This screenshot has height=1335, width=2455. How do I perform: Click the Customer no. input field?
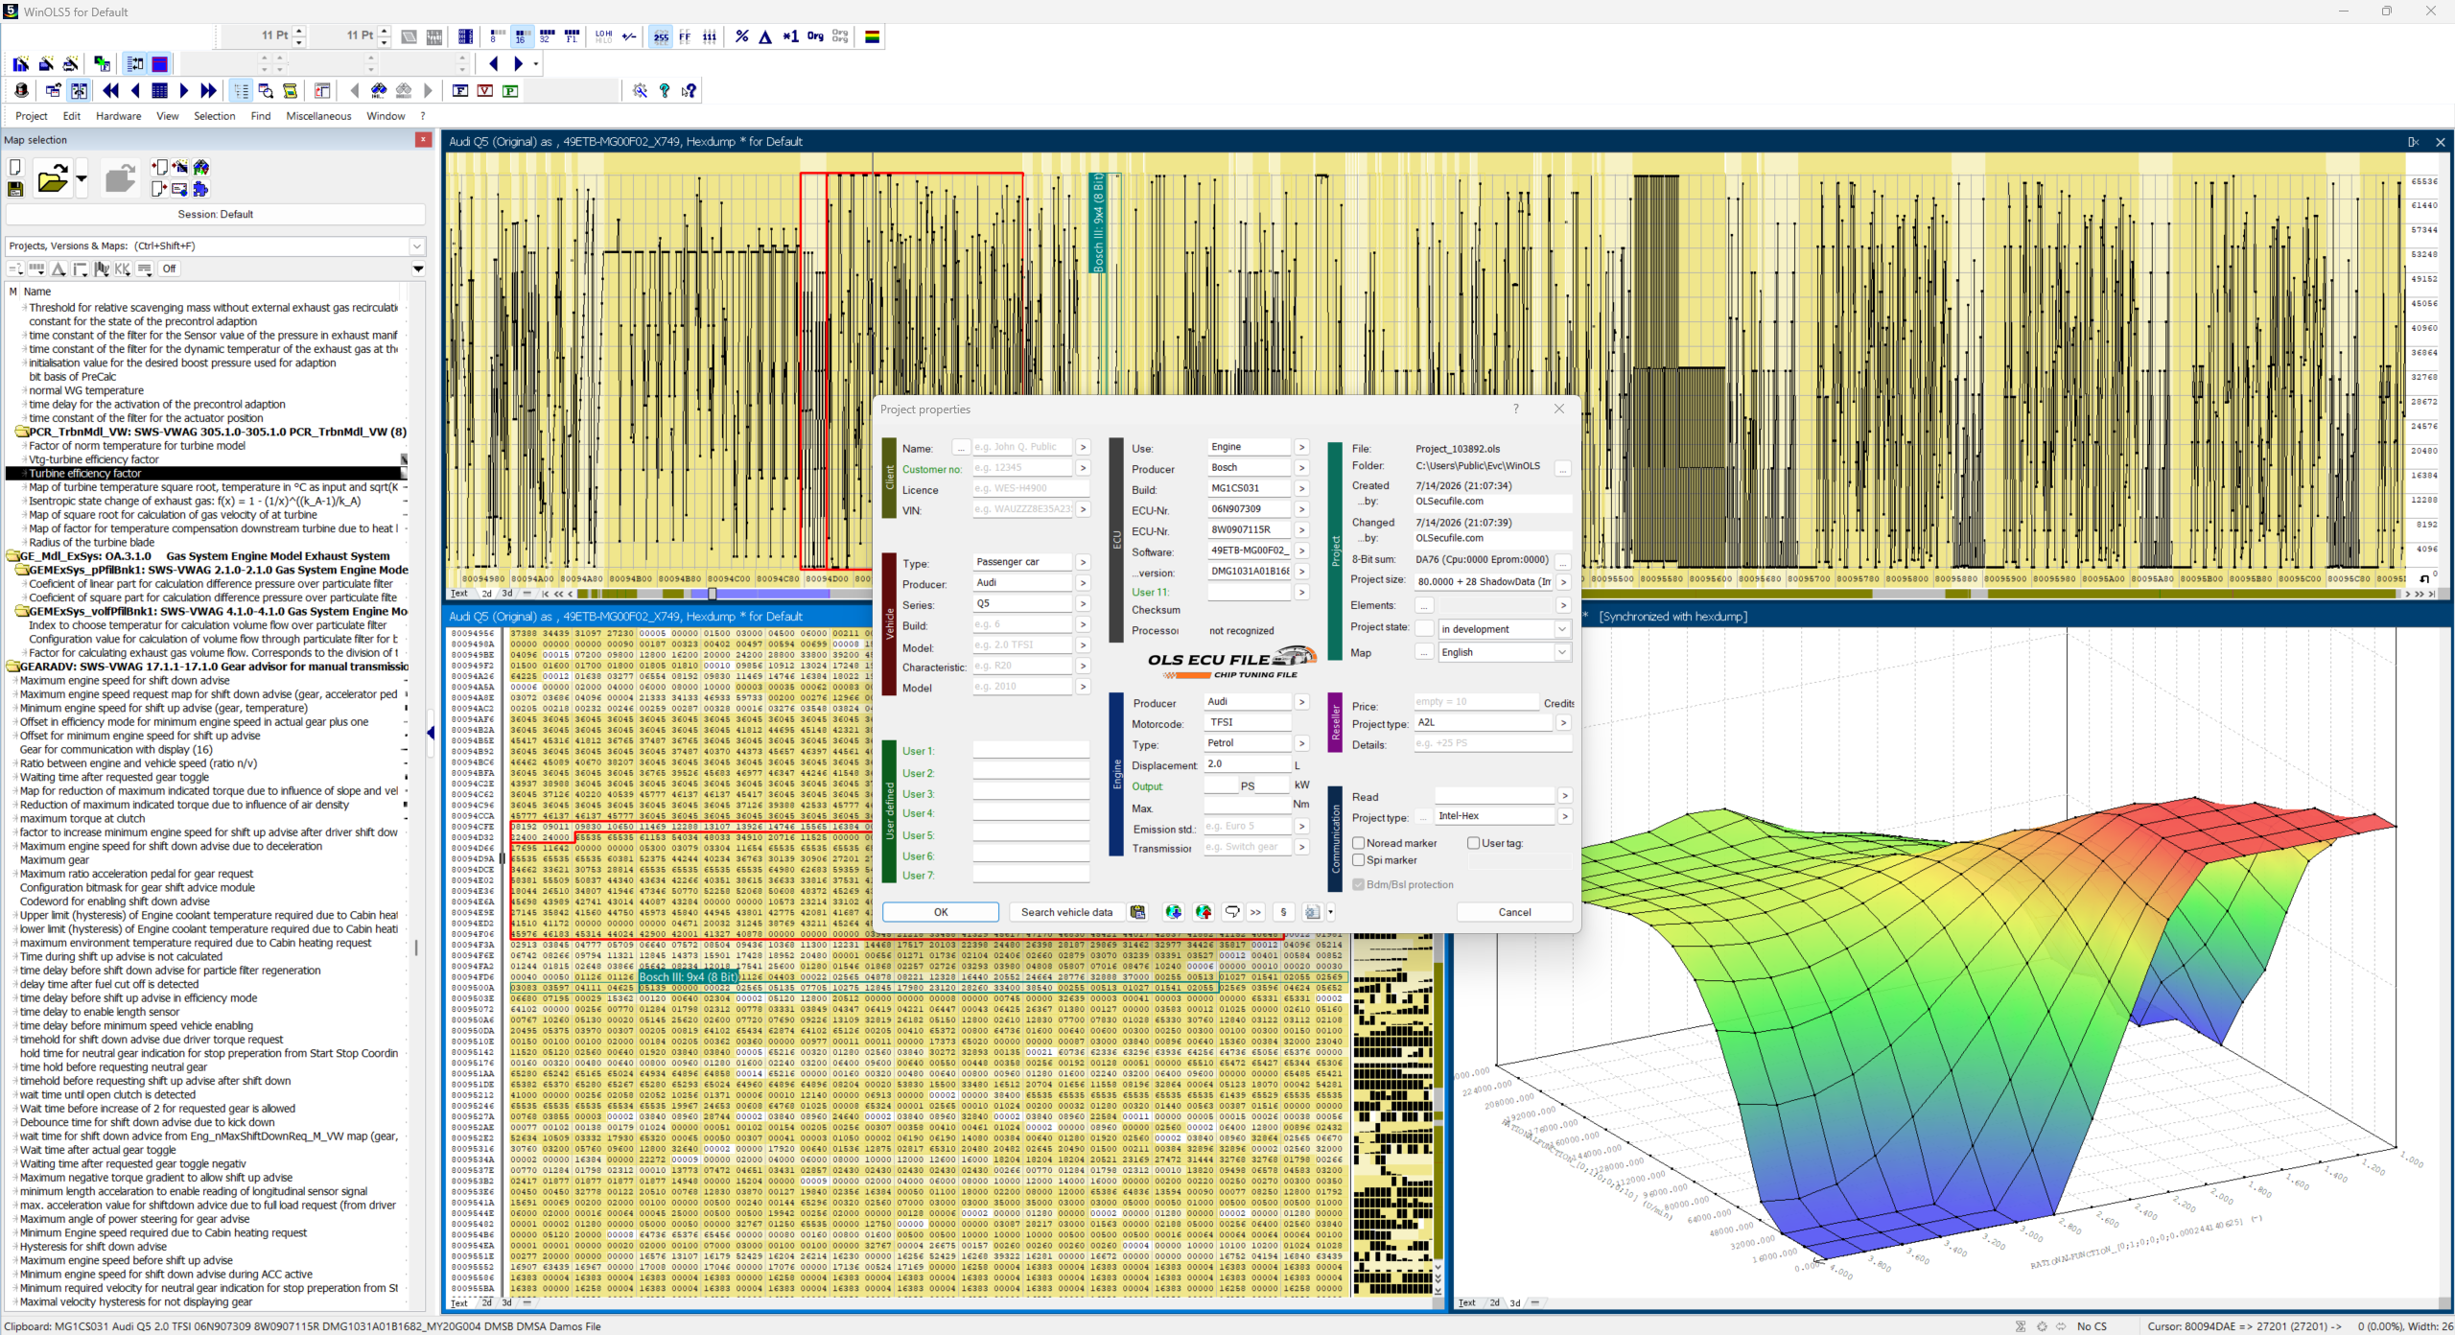click(1022, 468)
